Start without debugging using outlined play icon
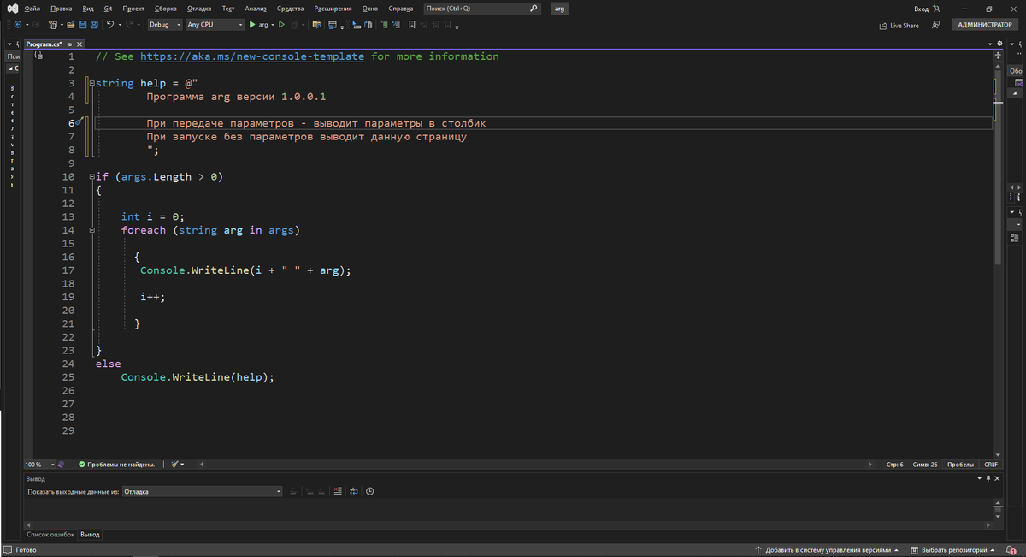 coord(281,25)
